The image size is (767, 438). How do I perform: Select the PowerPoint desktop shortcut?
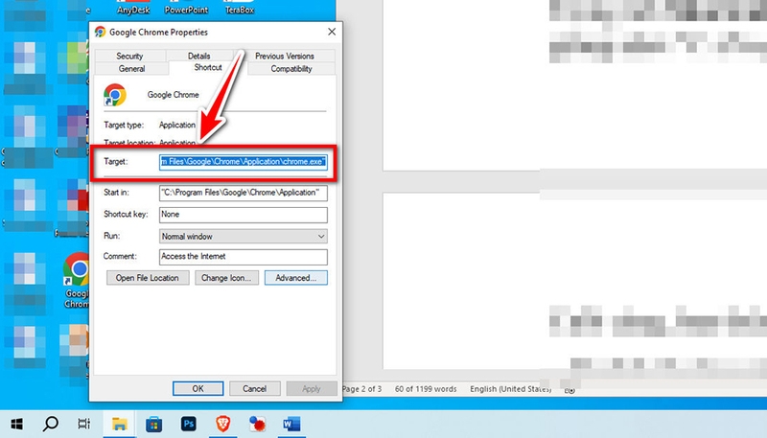pyautogui.click(x=186, y=8)
